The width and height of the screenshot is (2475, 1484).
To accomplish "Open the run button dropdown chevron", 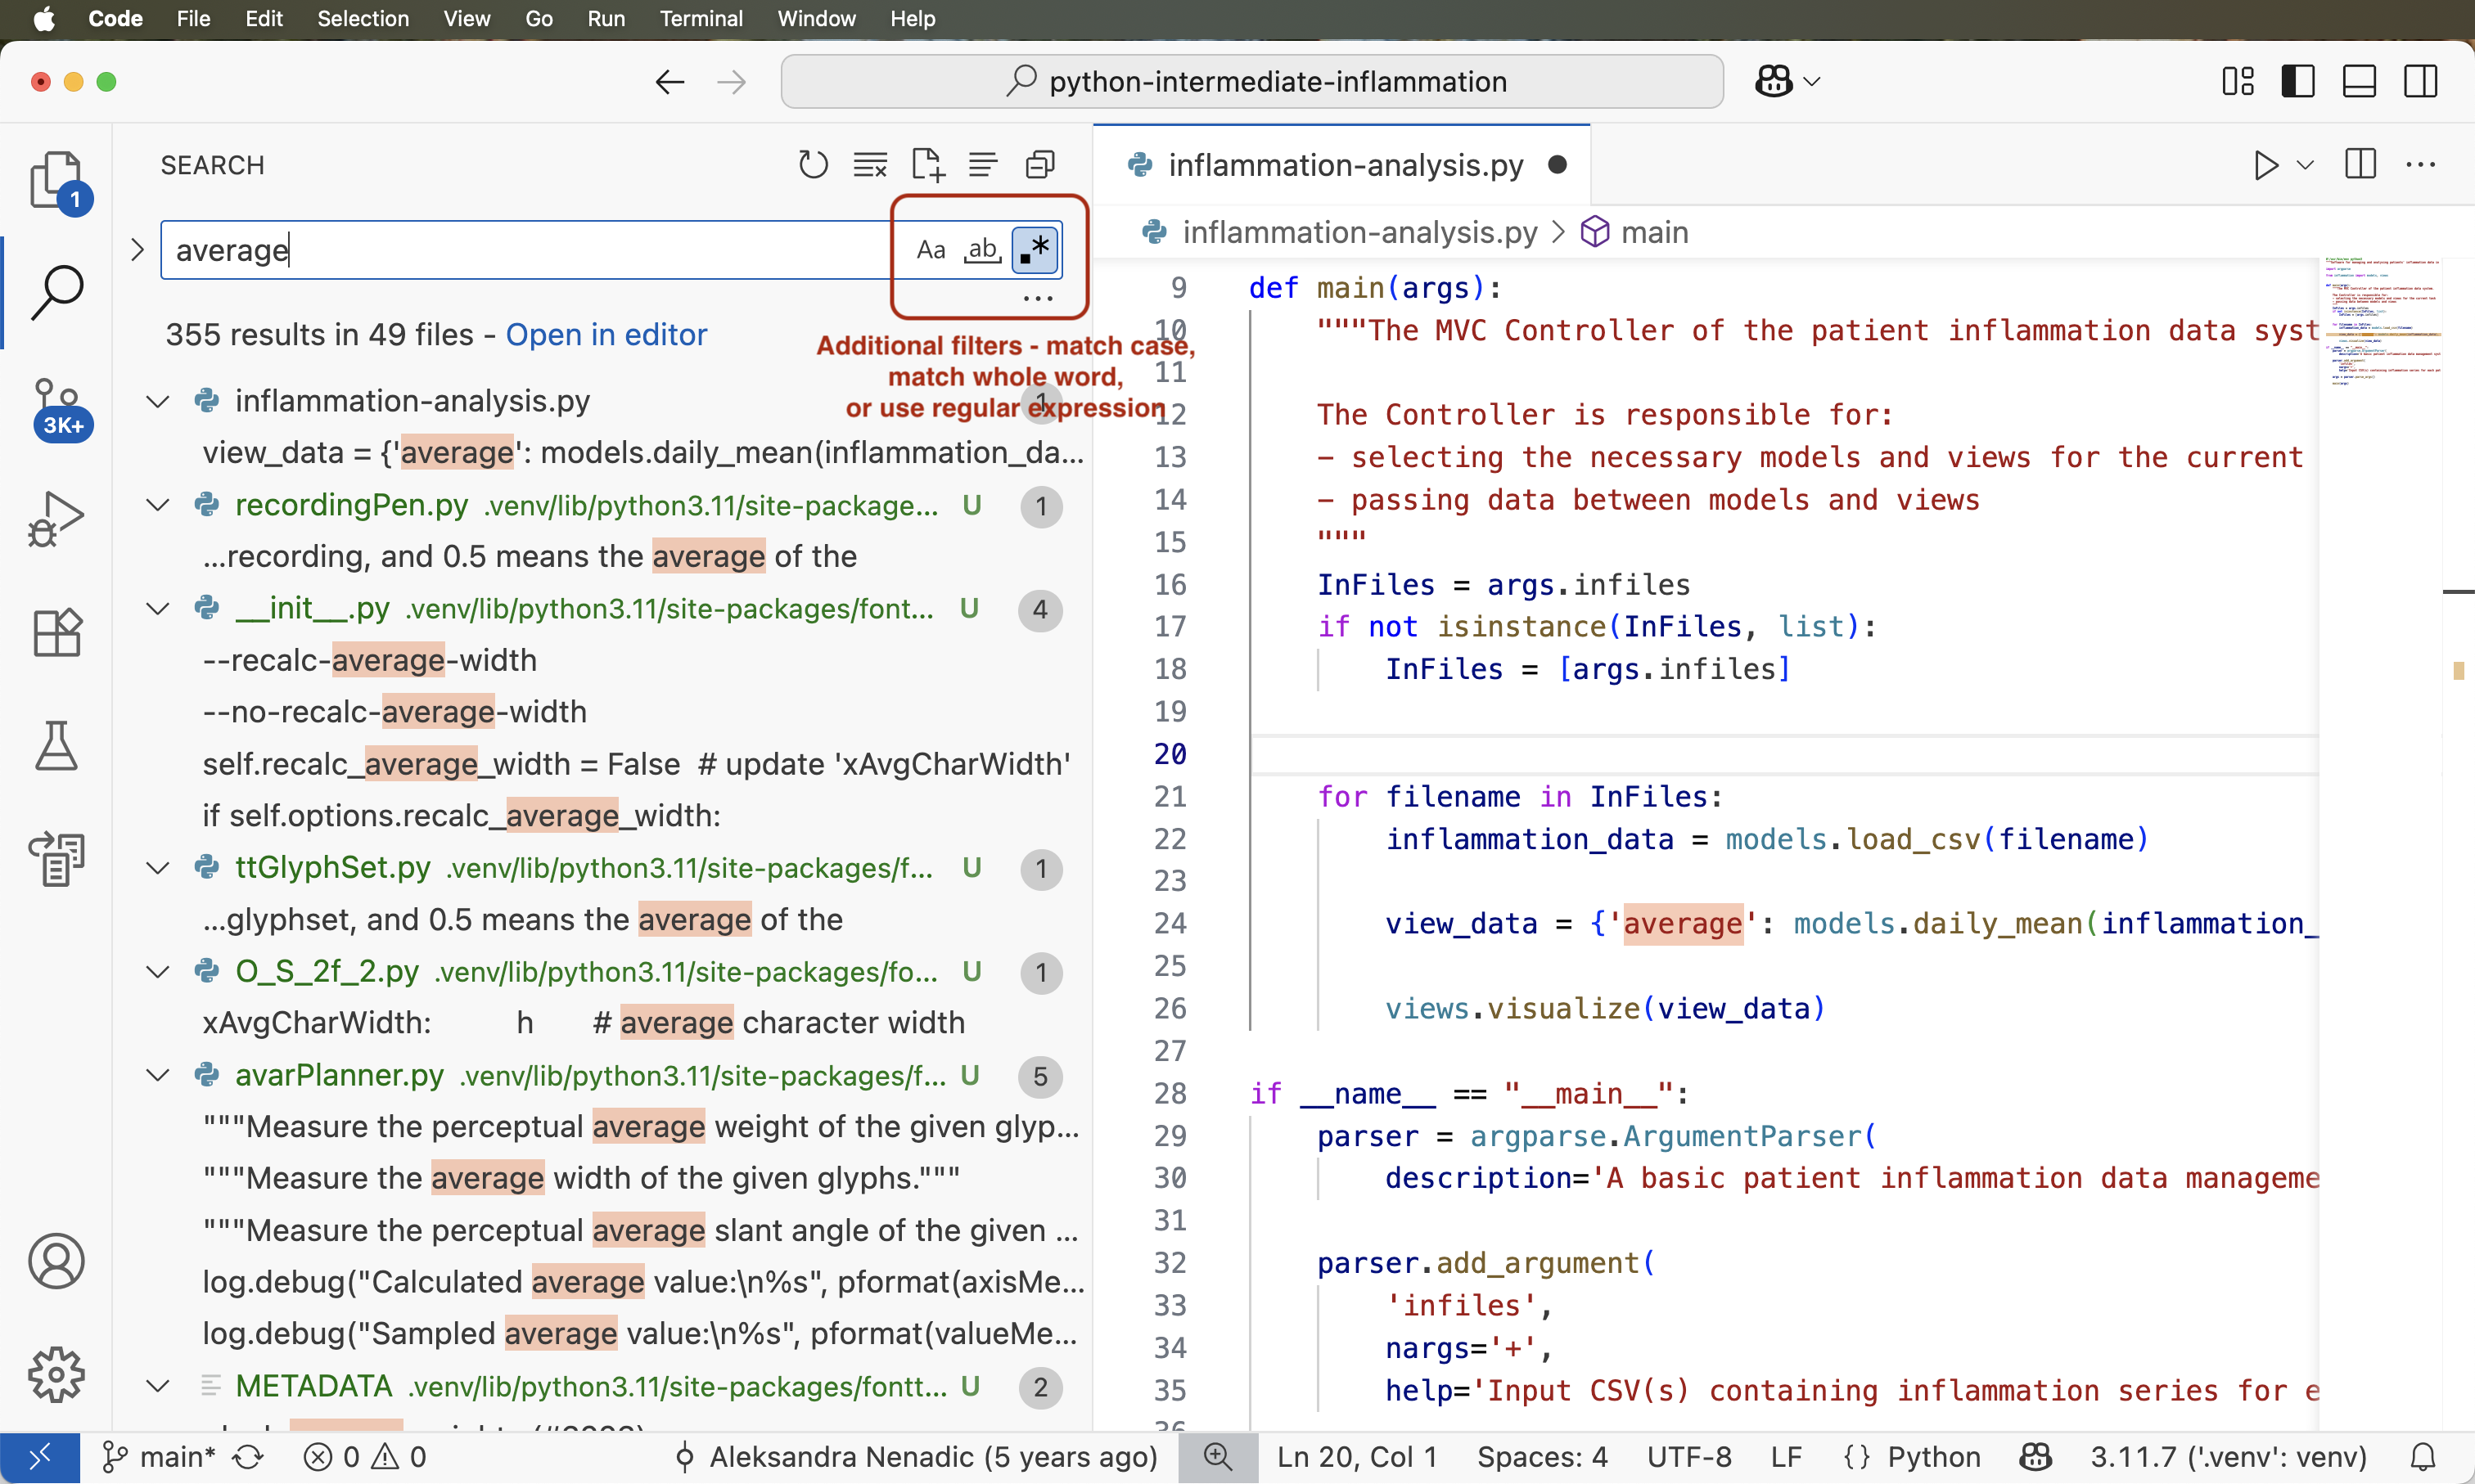I will point(2305,165).
